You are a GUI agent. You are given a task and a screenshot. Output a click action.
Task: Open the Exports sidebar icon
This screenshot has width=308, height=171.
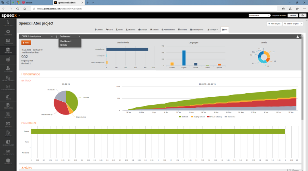click(x=8, y=125)
